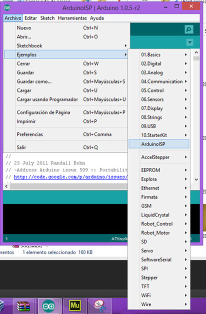Expand the Ejemplos submenu
The height and width of the screenshot is (314, 206).
[65, 54]
